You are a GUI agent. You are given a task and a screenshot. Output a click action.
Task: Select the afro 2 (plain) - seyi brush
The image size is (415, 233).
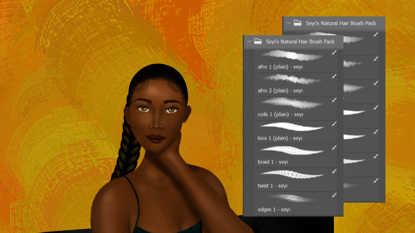point(296,85)
